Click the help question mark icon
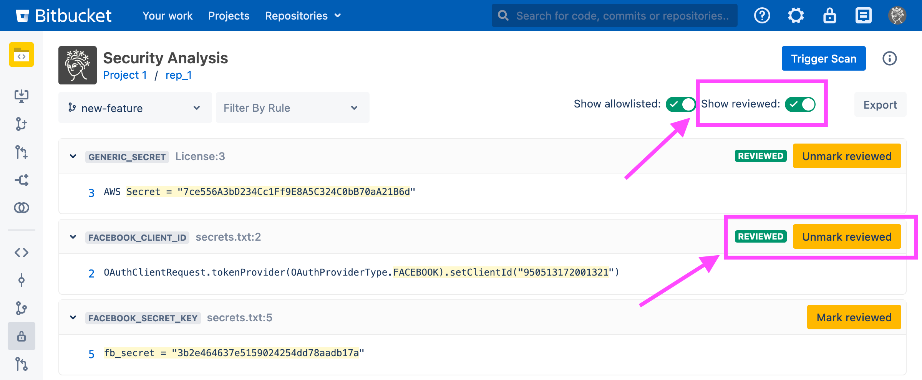Image resolution: width=922 pixels, height=380 pixels. pos(762,16)
